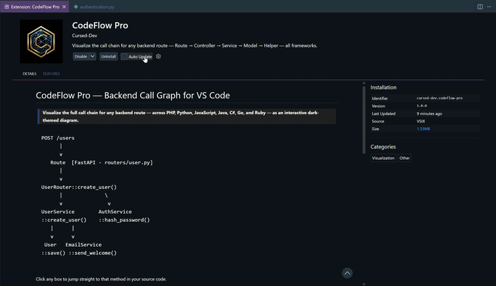Click the CodeFlow Pro extension logo
Screen dimensions: 496x286
point(41,41)
